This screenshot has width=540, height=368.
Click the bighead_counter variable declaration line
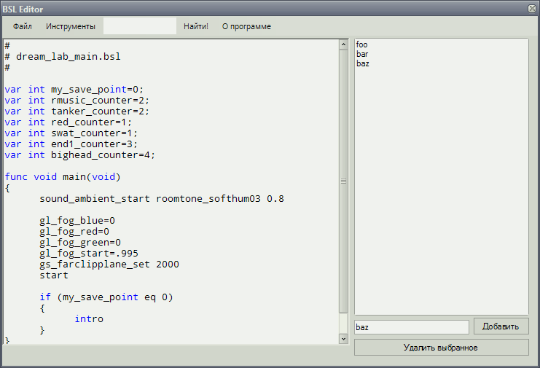coord(80,155)
